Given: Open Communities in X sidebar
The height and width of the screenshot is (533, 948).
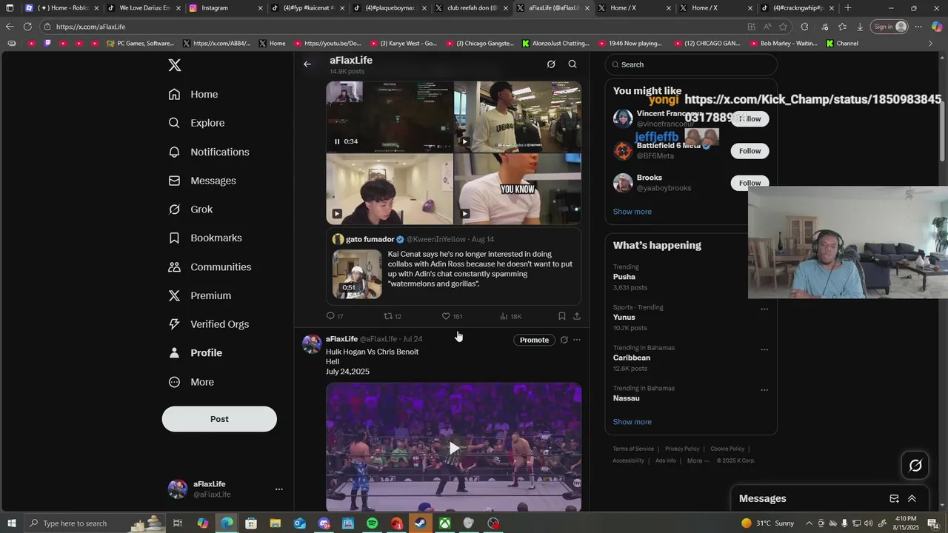Looking at the screenshot, I should [x=210, y=266].
